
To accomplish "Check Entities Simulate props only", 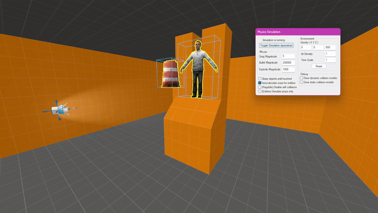I will pyautogui.click(x=260, y=91).
